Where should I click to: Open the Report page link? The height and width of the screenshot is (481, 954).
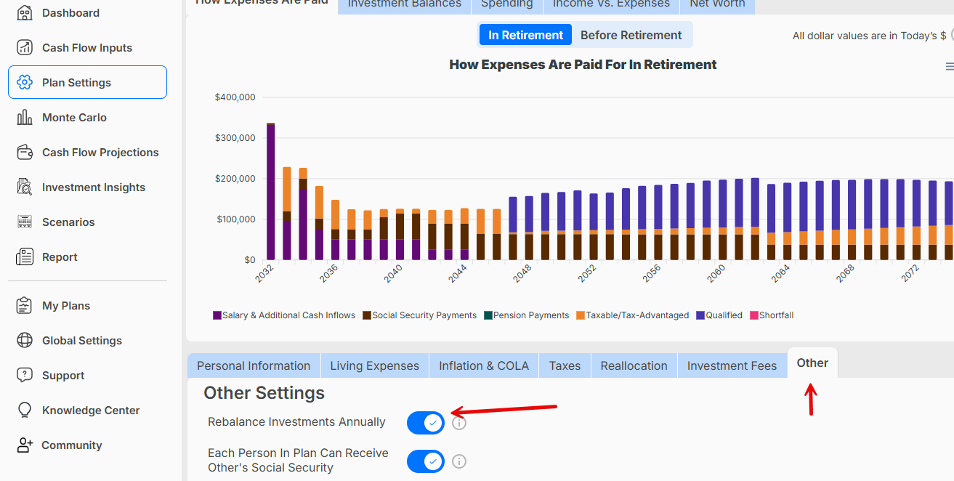tap(60, 257)
